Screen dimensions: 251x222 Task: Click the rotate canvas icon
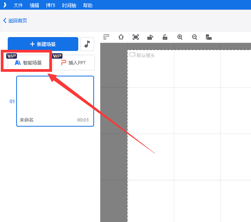pos(150,37)
